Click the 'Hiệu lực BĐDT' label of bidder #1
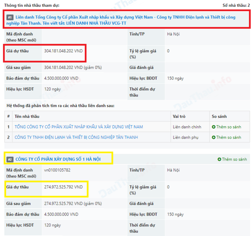The height and width of the screenshot is (236, 251). 143,78
